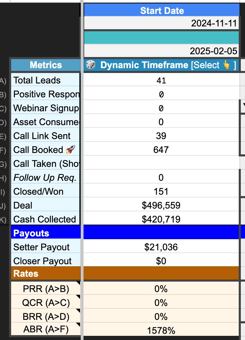Viewport: 245px width, 340px height.
Task: Select the Rates section header
Action: tap(46, 273)
